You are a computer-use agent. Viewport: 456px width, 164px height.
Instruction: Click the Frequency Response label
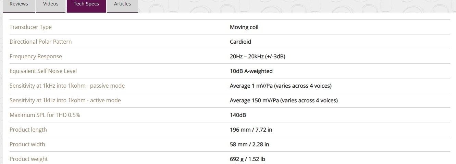(36, 56)
